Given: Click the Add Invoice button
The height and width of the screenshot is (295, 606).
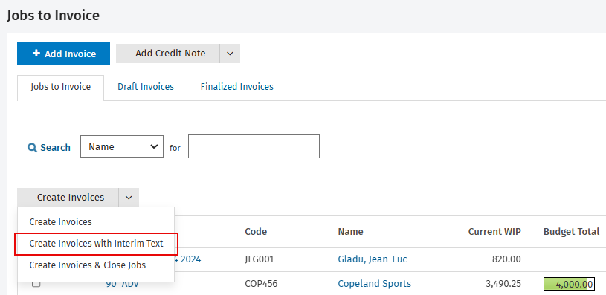Looking at the screenshot, I should 63,54.
